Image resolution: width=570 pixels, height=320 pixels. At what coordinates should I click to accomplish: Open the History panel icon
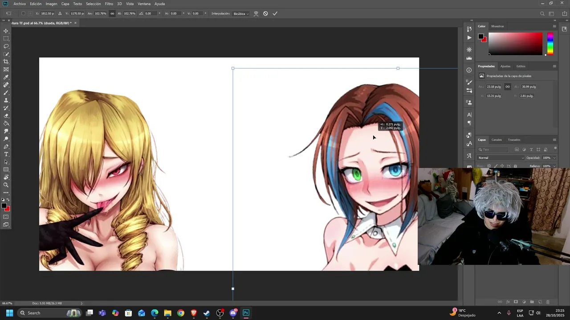point(469,29)
